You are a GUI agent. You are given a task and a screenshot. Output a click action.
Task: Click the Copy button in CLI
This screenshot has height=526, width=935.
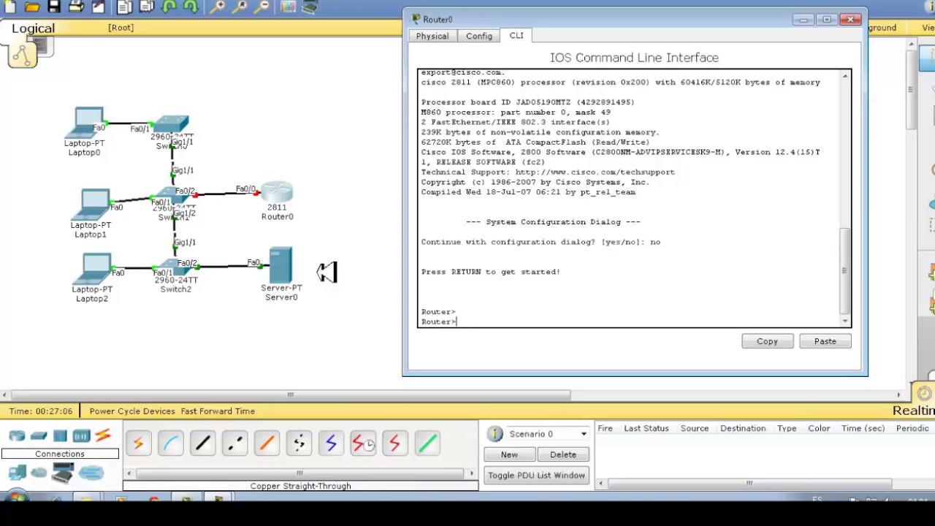pyautogui.click(x=767, y=341)
